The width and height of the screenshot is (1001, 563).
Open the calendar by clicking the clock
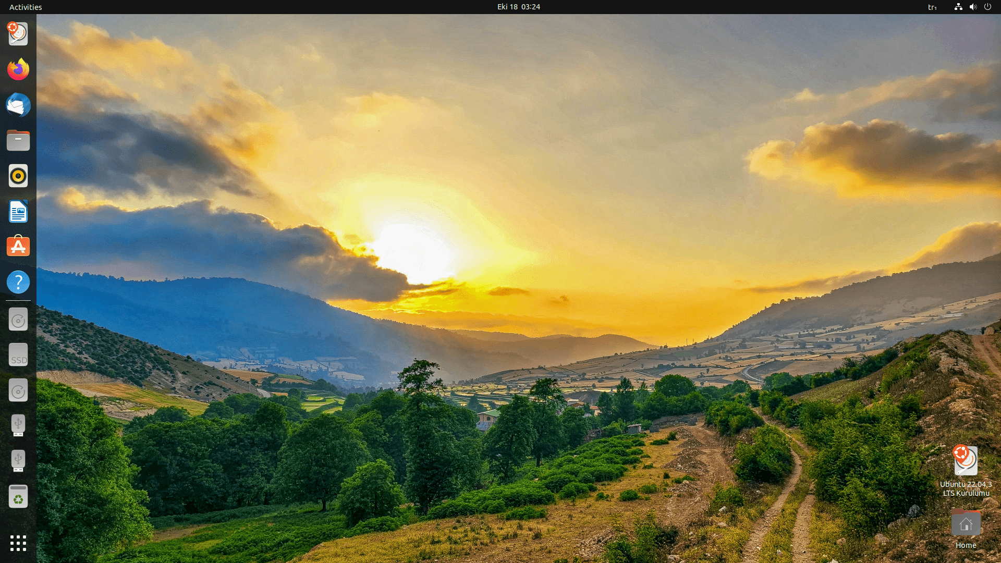pos(518,7)
